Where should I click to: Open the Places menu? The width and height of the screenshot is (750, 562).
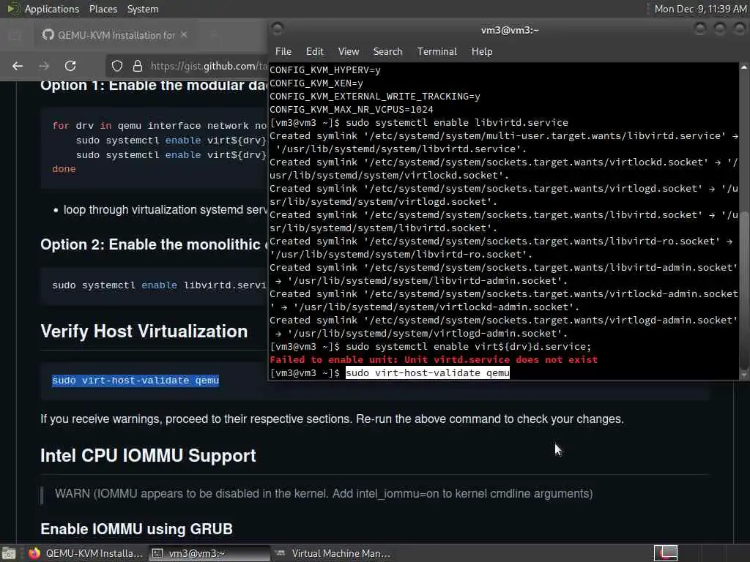coord(103,9)
